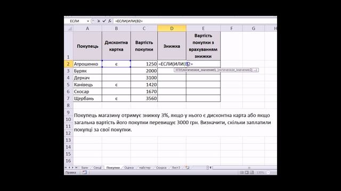Click the 1420 value cell
The width and height of the screenshot is (341, 191).
tap(144, 85)
